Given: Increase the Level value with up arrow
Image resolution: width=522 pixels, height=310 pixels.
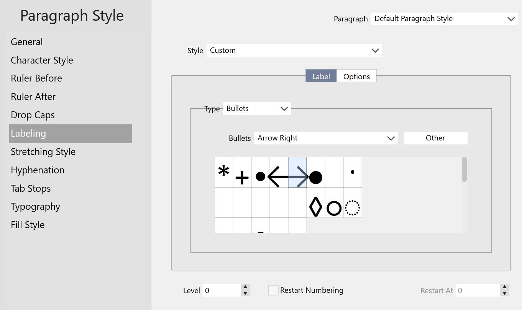Looking at the screenshot, I should [x=245, y=287].
